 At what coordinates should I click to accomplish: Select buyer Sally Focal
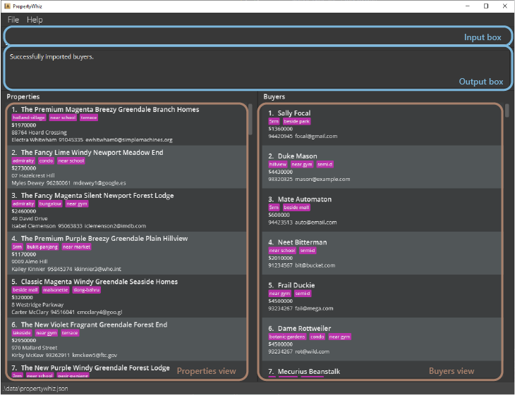382,124
